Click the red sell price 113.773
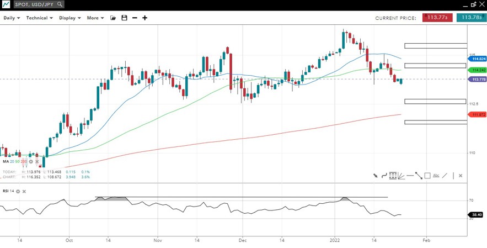This screenshot has height=248, width=487. point(437,18)
